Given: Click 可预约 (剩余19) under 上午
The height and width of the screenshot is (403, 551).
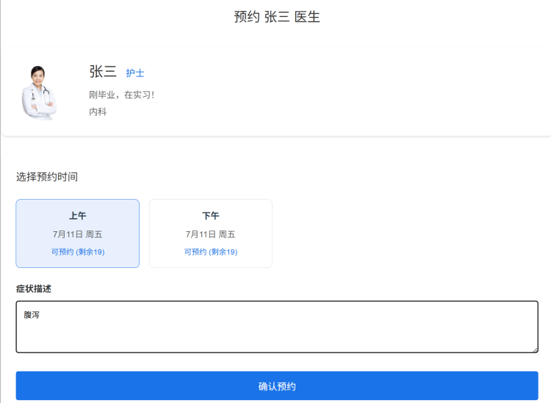Looking at the screenshot, I should pos(78,252).
